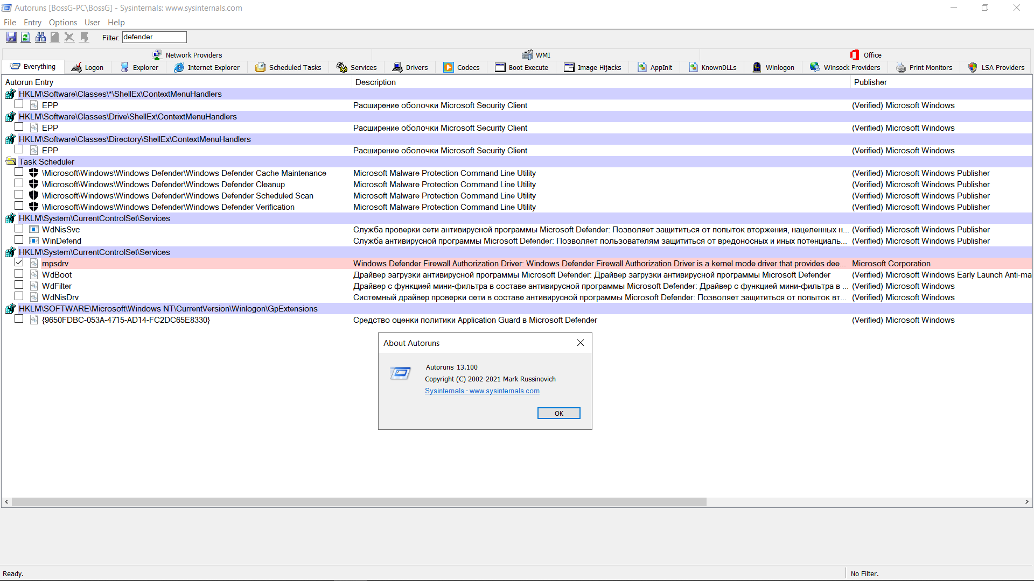Click the Autoruns icon in About dialog

point(400,373)
